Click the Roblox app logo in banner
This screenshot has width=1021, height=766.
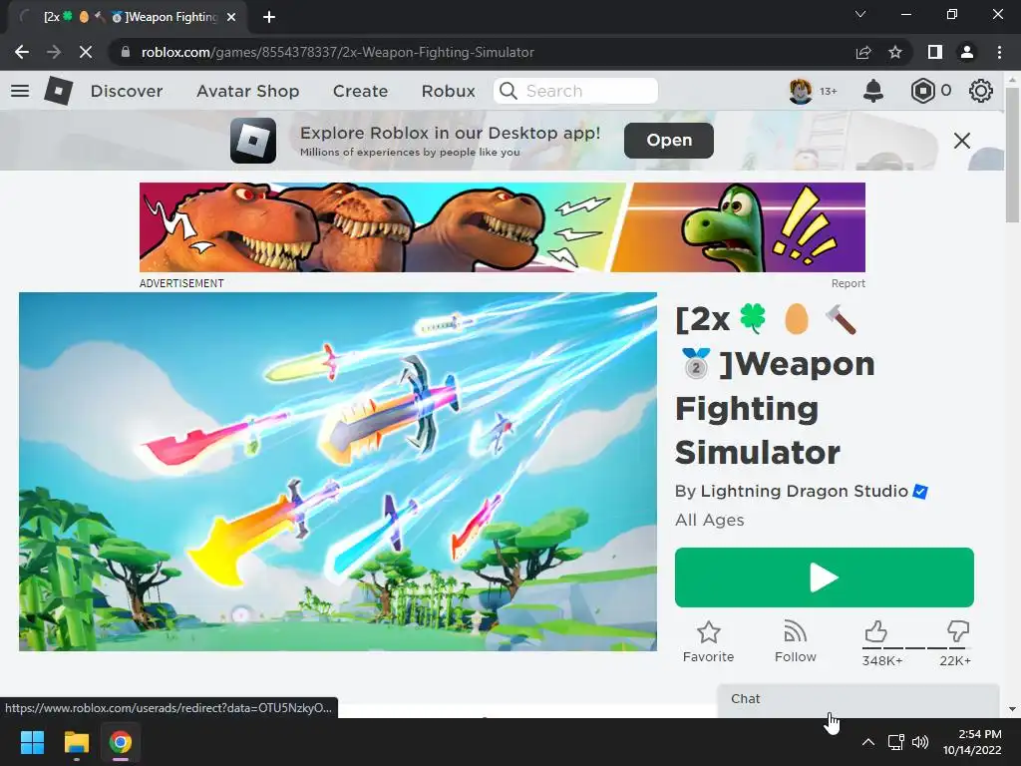click(x=253, y=140)
